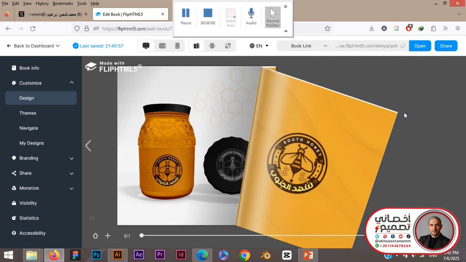Open Figma from the taskbar
The image size is (466, 262).
(x=75, y=255)
